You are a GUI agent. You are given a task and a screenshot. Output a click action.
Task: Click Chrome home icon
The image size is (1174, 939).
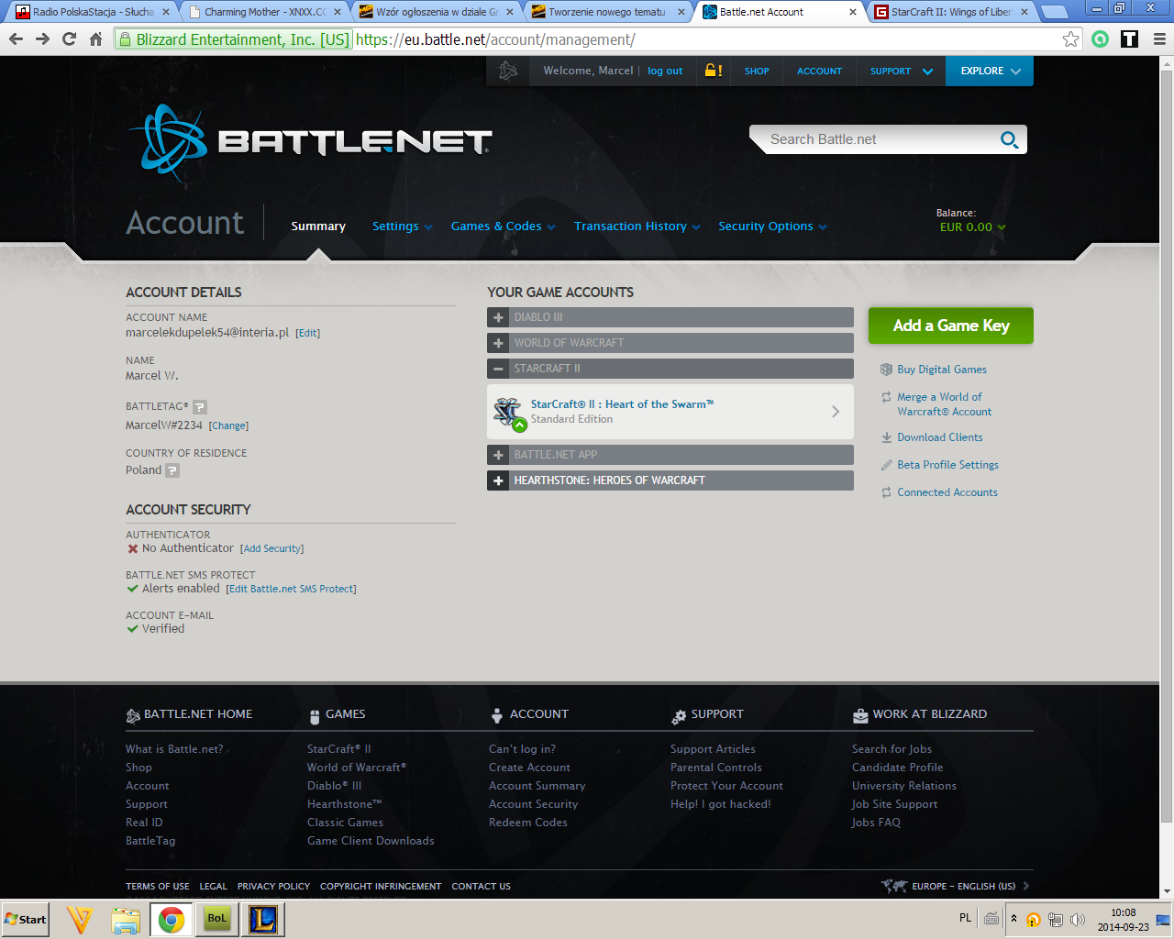point(96,39)
